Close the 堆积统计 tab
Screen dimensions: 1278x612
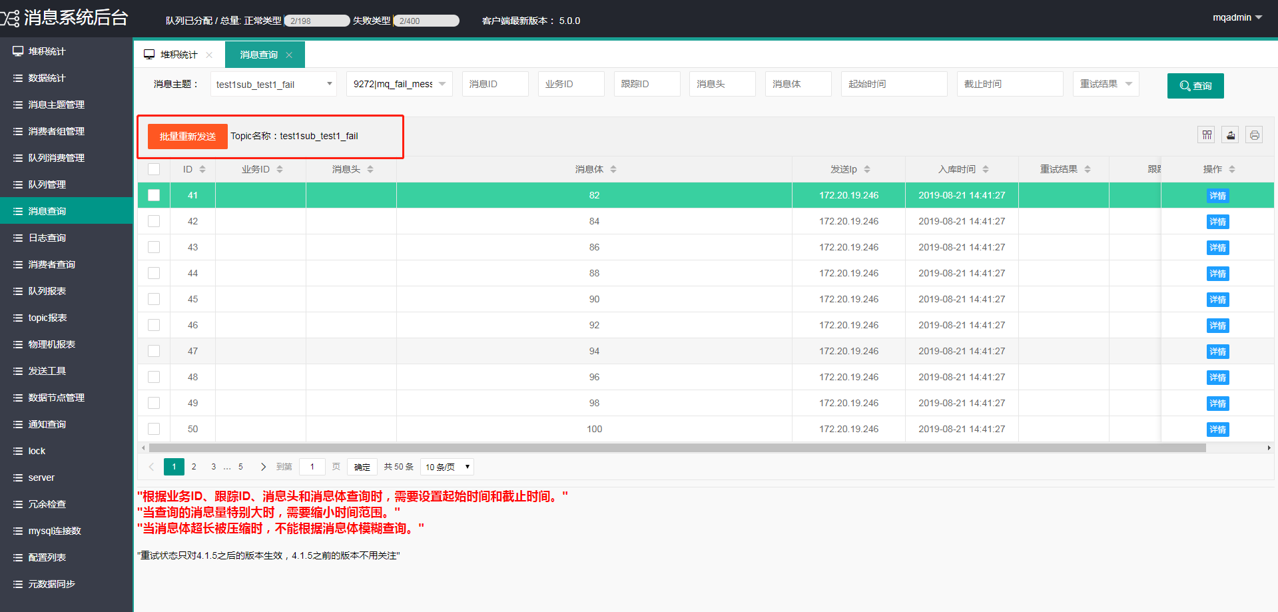coord(209,55)
